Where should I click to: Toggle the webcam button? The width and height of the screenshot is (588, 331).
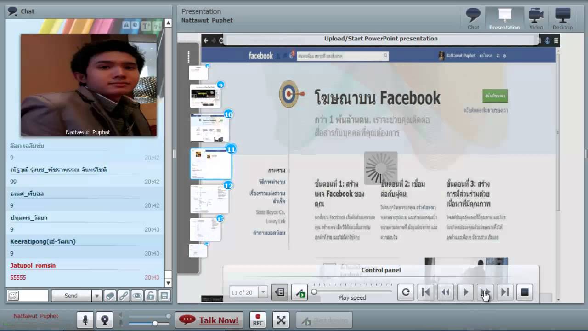click(105, 320)
